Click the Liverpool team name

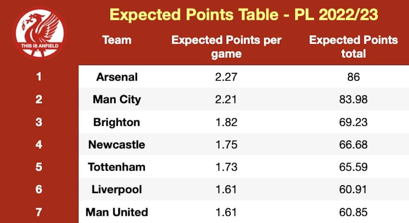coord(117,189)
